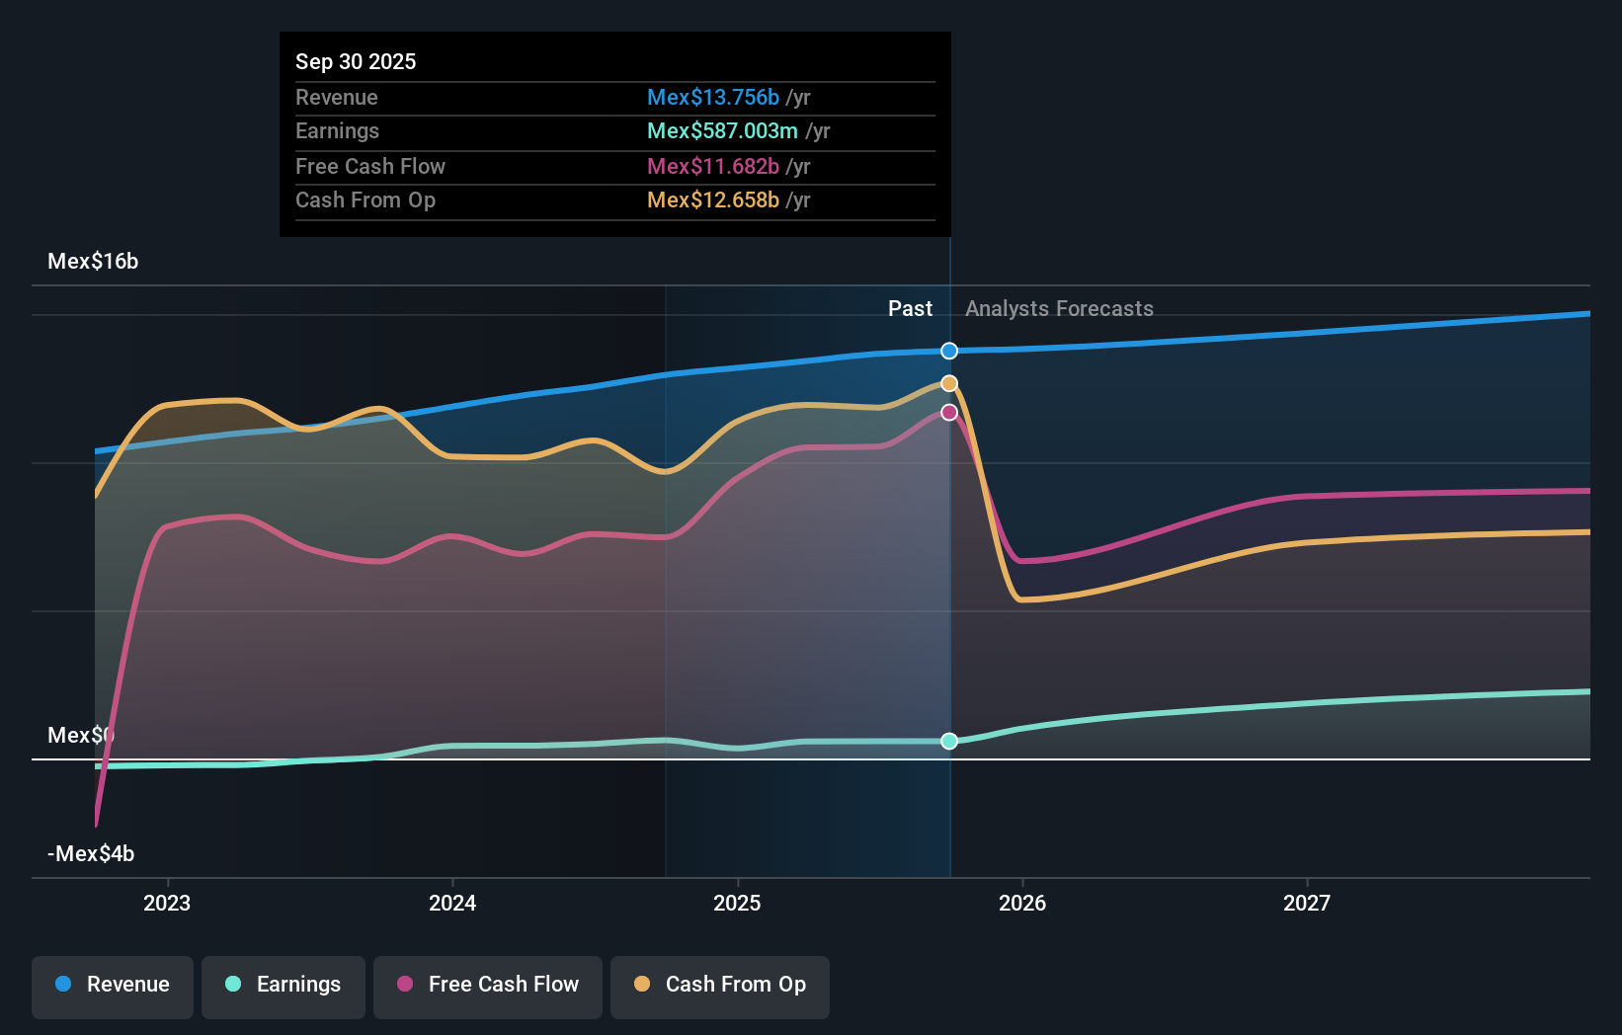Click the 2026 axis label

(1023, 902)
